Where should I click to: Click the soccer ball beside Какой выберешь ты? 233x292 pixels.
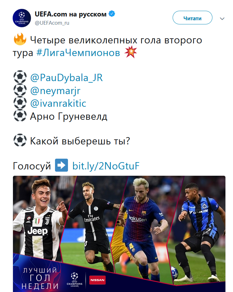[x=20, y=140]
